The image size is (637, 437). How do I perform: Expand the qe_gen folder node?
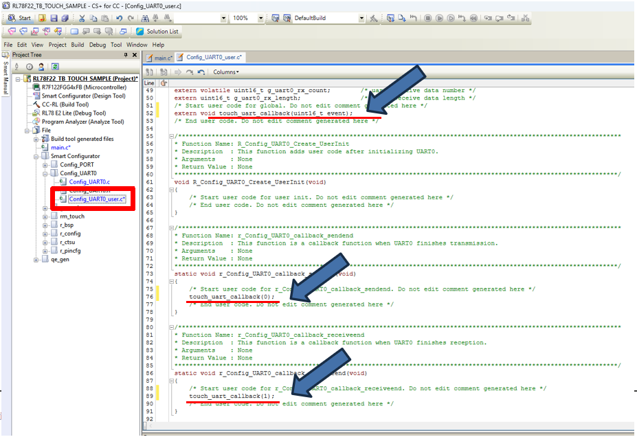[x=36, y=260]
